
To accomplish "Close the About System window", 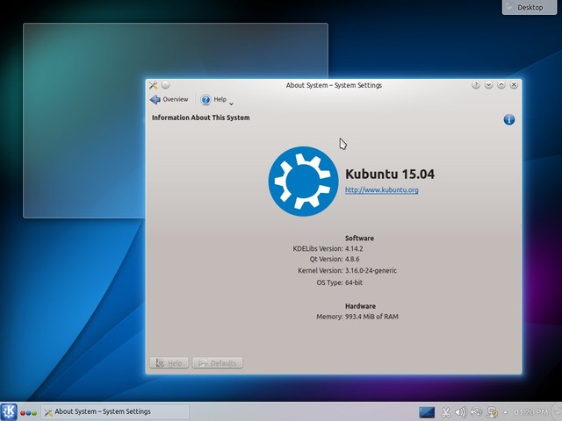I will click(x=514, y=85).
